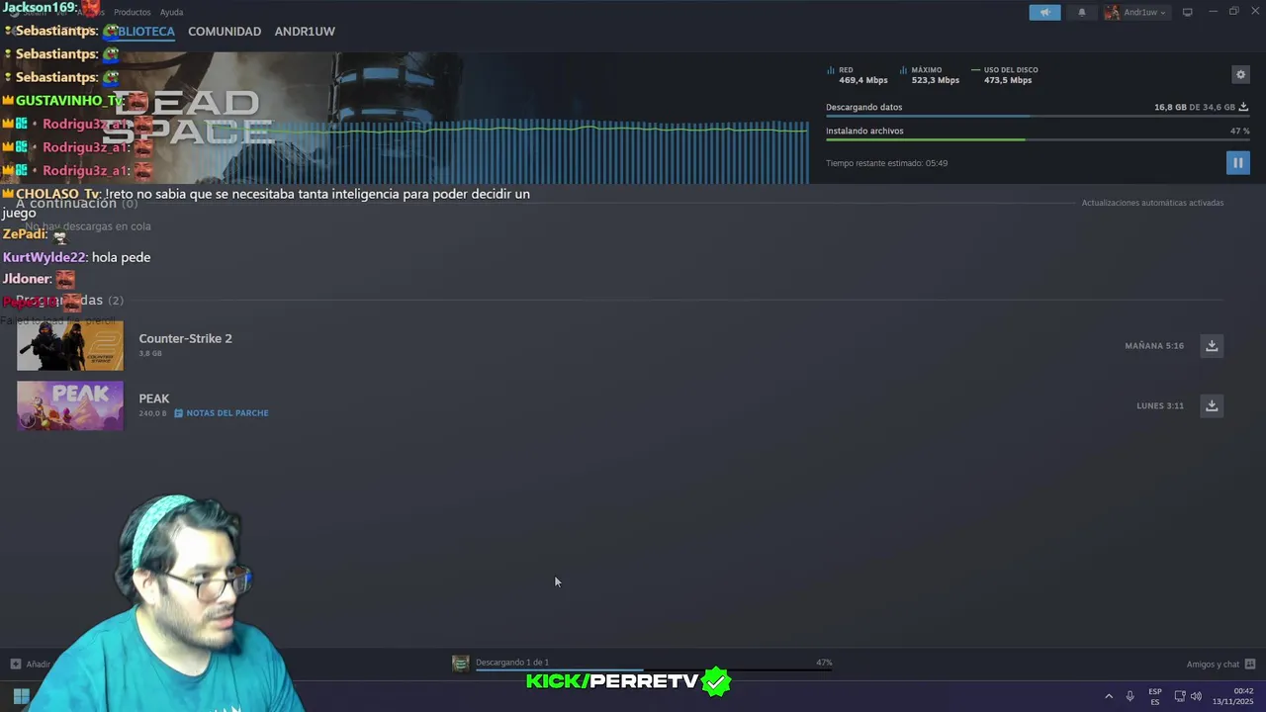Pause the Dead Space download
This screenshot has width=1266, height=712.
pyautogui.click(x=1237, y=162)
